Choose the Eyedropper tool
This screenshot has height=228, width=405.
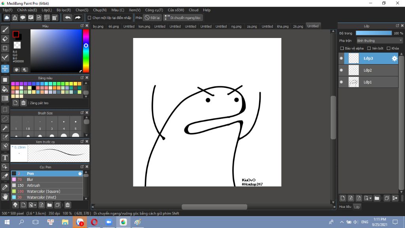[5, 186]
